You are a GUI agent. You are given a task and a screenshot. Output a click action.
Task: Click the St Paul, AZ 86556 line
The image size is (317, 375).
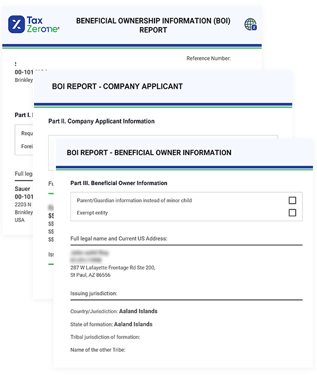coord(90,275)
